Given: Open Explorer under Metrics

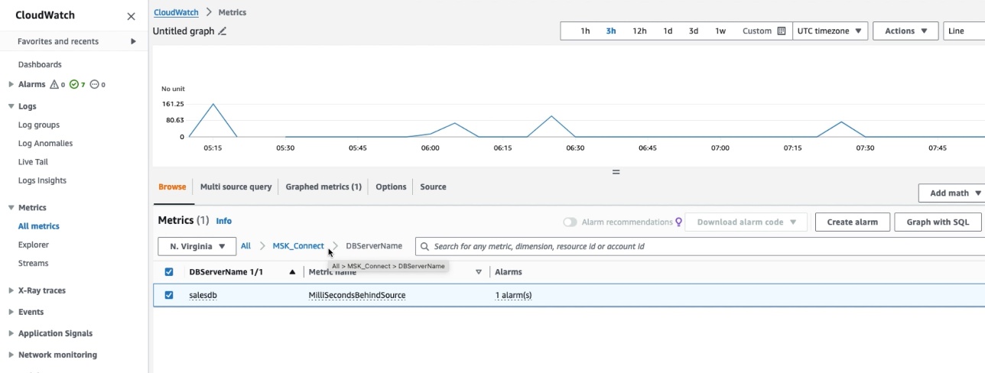Looking at the screenshot, I should coord(34,245).
